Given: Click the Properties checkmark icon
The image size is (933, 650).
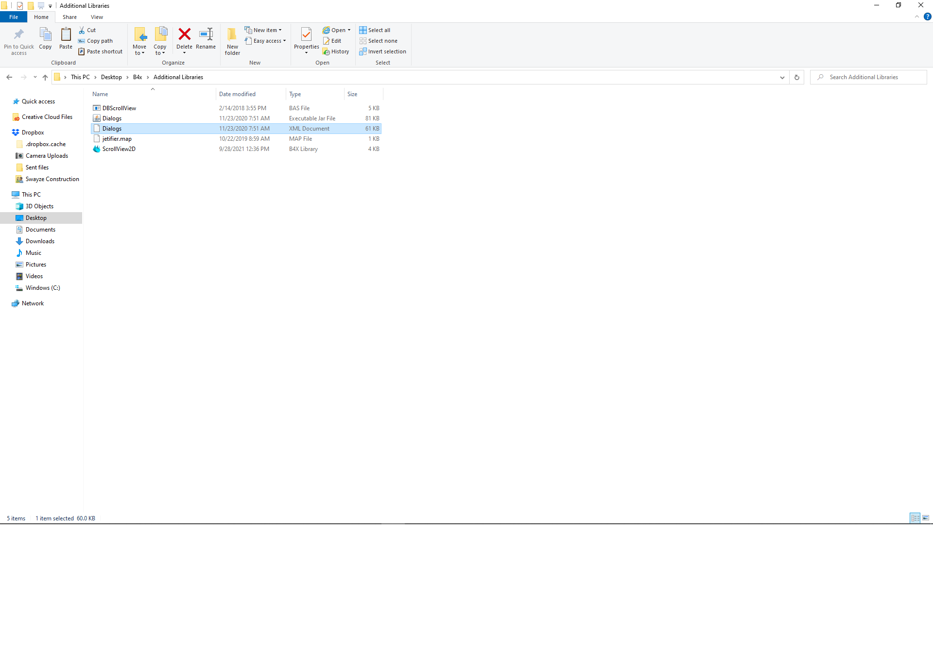Looking at the screenshot, I should pyautogui.click(x=306, y=34).
